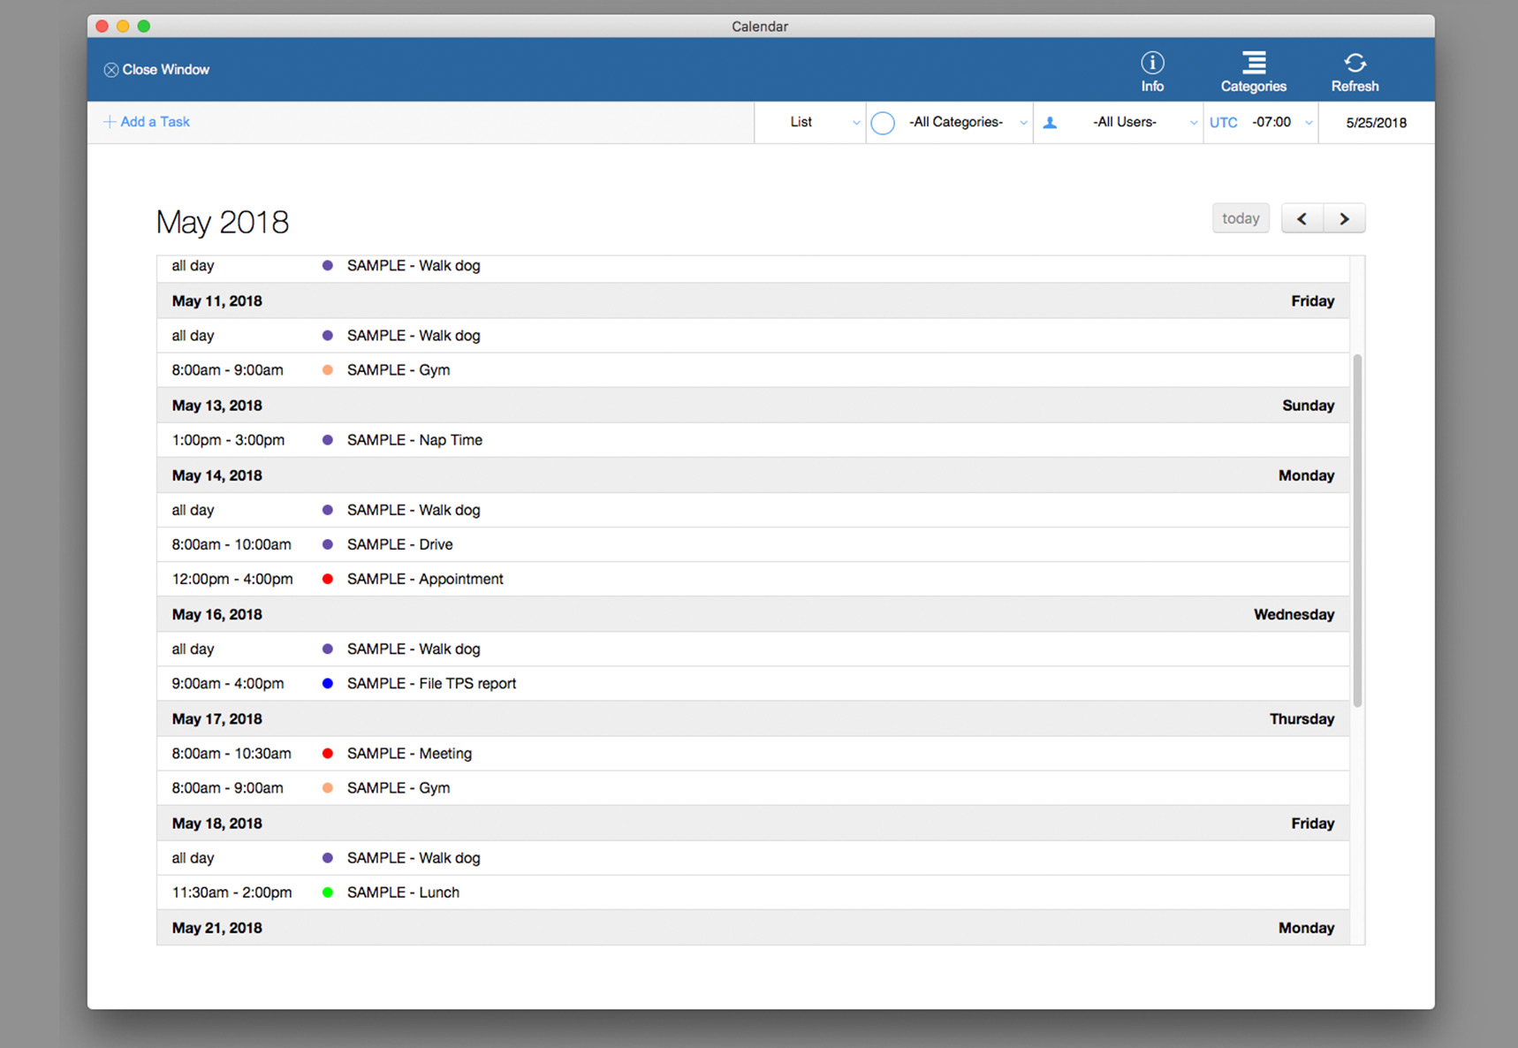This screenshot has width=1518, height=1048.
Task: Go to next month with right arrow
Action: click(1344, 219)
